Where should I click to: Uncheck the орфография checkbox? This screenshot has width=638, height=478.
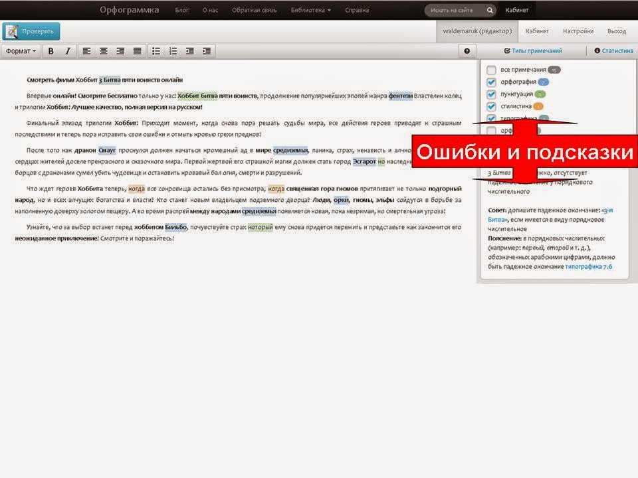[491, 82]
